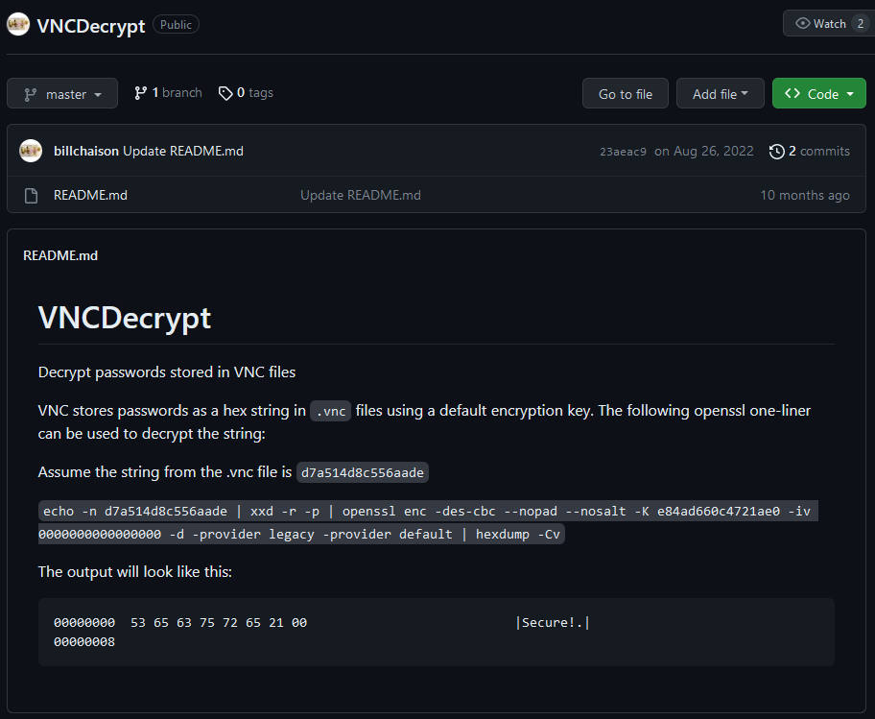The width and height of the screenshot is (875, 719).
Task: Open the VNCDecrypt repository title link
Action: click(91, 26)
